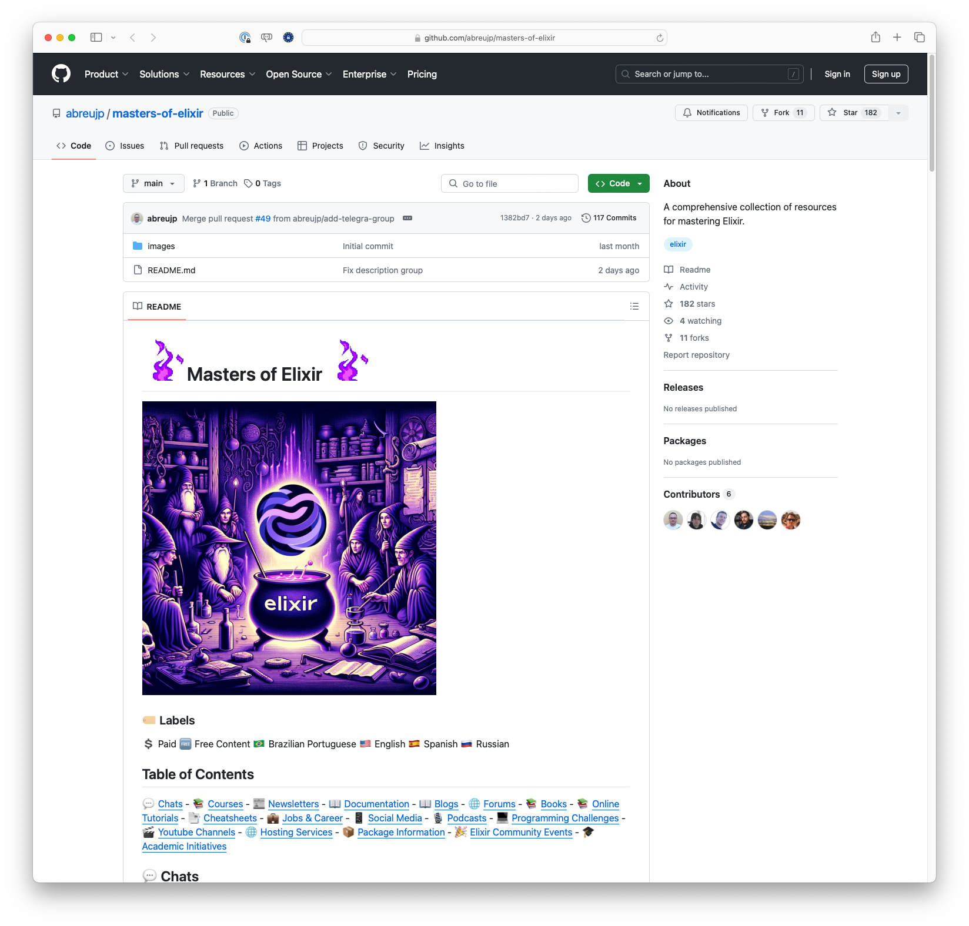Switch to the Pull requests tab
This screenshot has width=969, height=926.
[192, 146]
